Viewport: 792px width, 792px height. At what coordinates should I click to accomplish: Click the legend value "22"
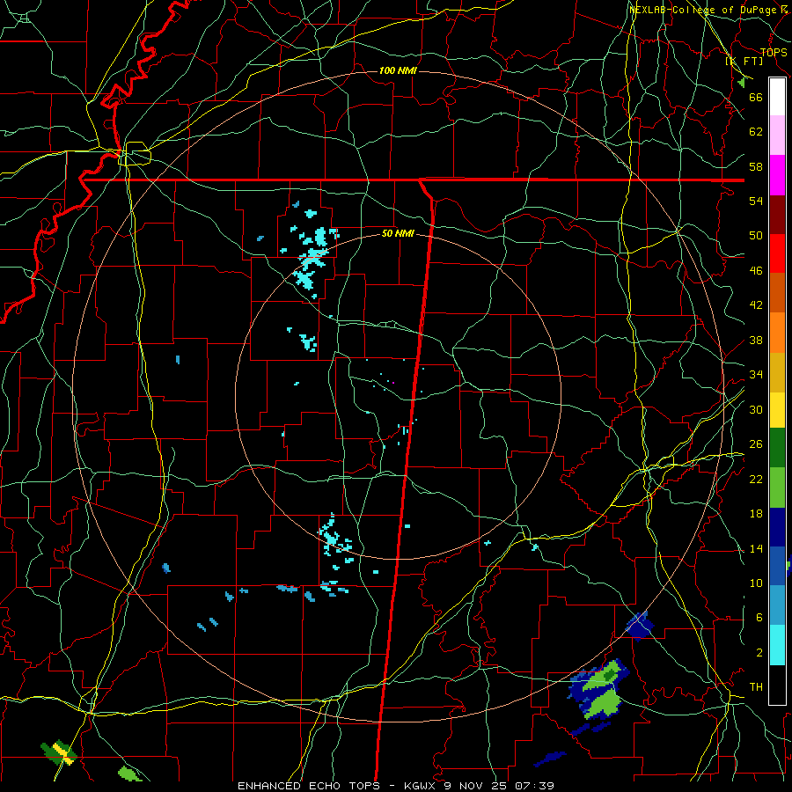pyautogui.click(x=756, y=480)
